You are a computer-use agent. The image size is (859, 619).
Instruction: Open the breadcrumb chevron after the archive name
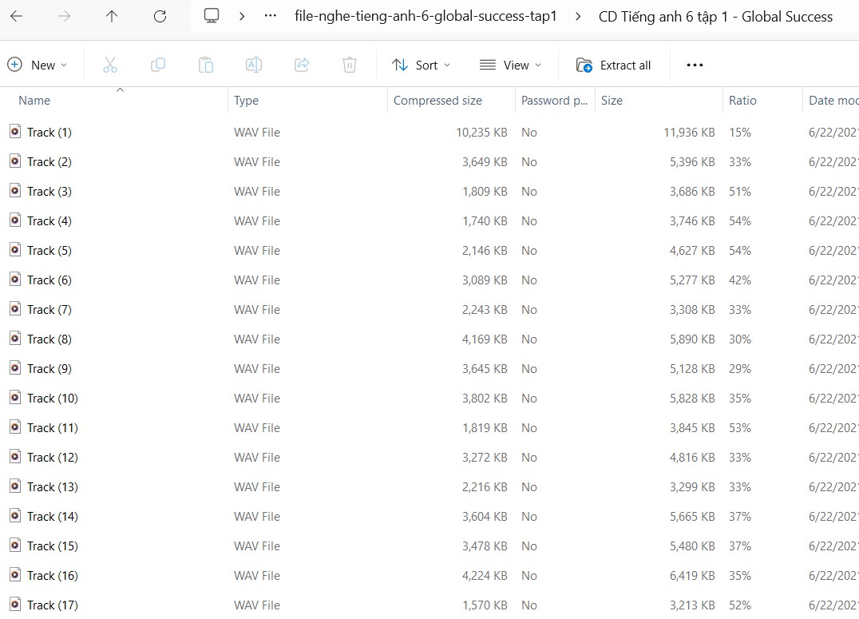click(577, 16)
